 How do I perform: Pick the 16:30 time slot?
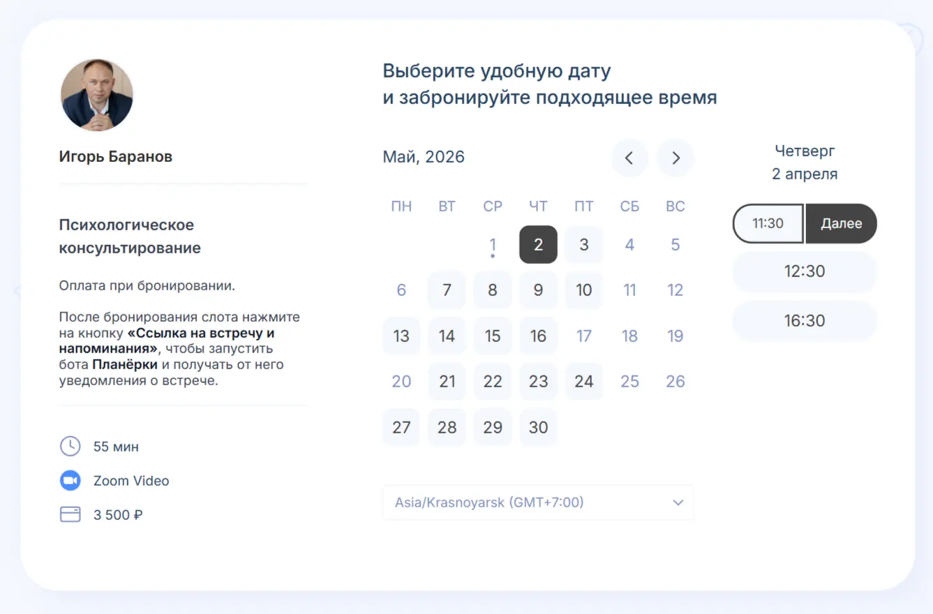(804, 321)
